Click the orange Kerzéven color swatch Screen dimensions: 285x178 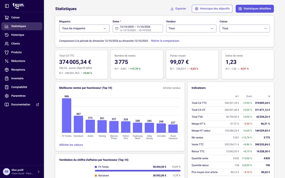pyautogui.click(x=96, y=176)
